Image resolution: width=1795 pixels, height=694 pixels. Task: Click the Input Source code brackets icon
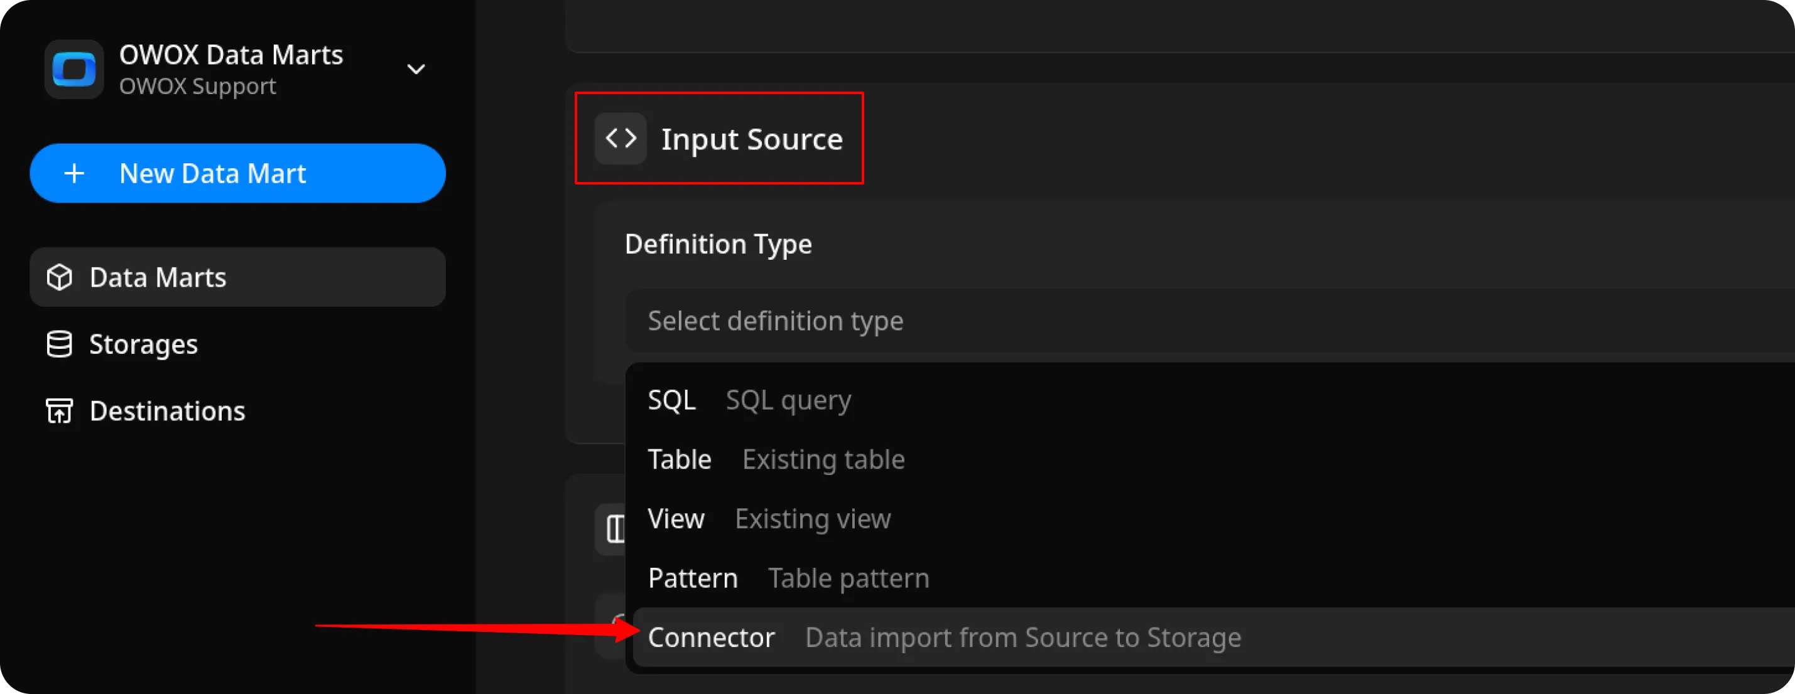(620, 139)
